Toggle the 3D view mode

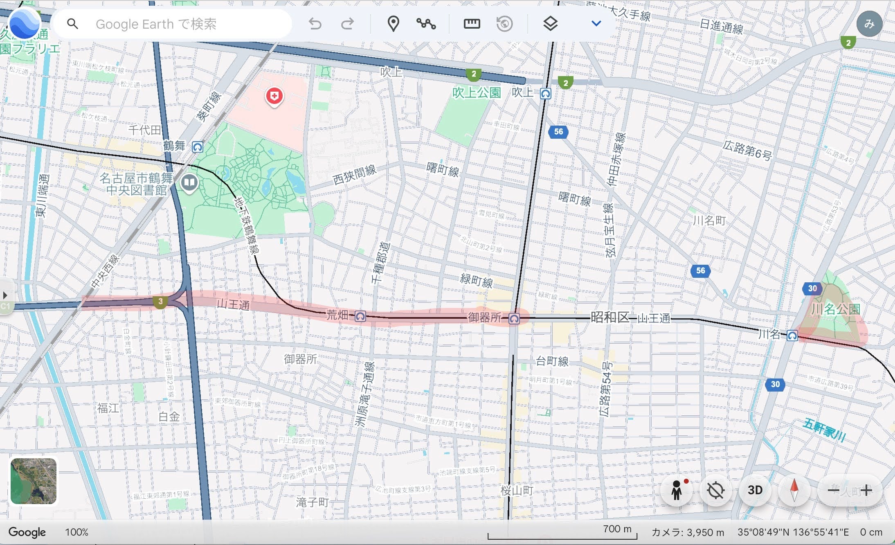[755, 490]
